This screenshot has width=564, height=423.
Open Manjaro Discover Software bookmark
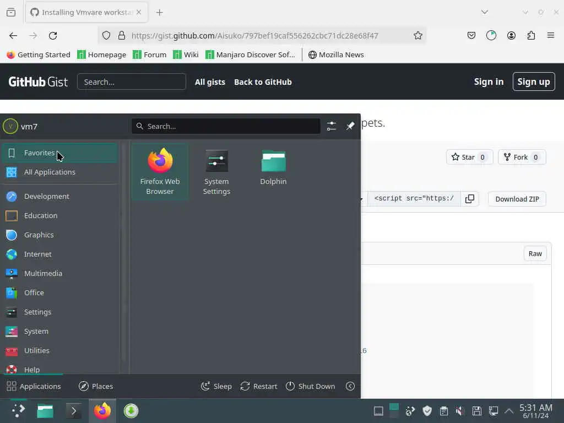click(x=250, y=55)
